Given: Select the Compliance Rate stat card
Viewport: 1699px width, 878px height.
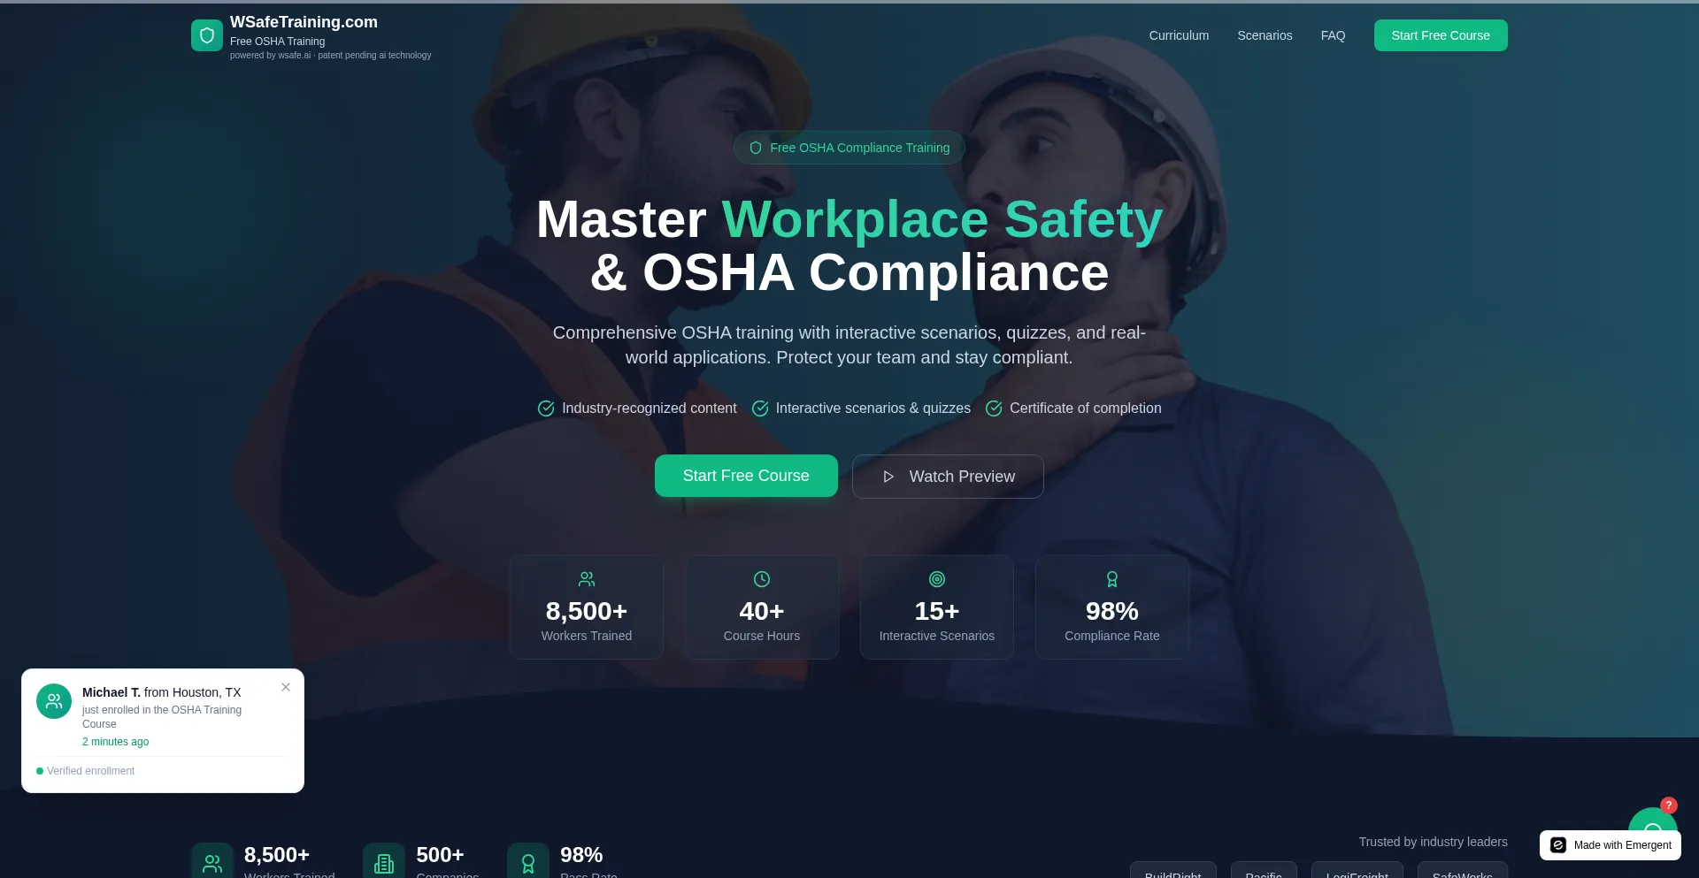Looking at the screenshot, I should (x=1112, y=607).
